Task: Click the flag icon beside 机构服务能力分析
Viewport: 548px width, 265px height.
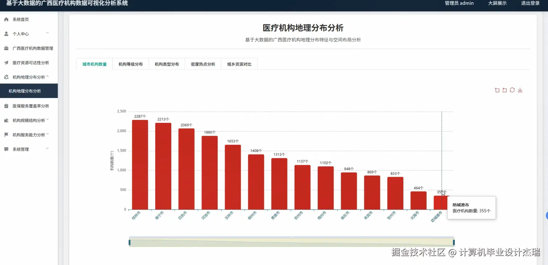Action: tap(6, 135)
